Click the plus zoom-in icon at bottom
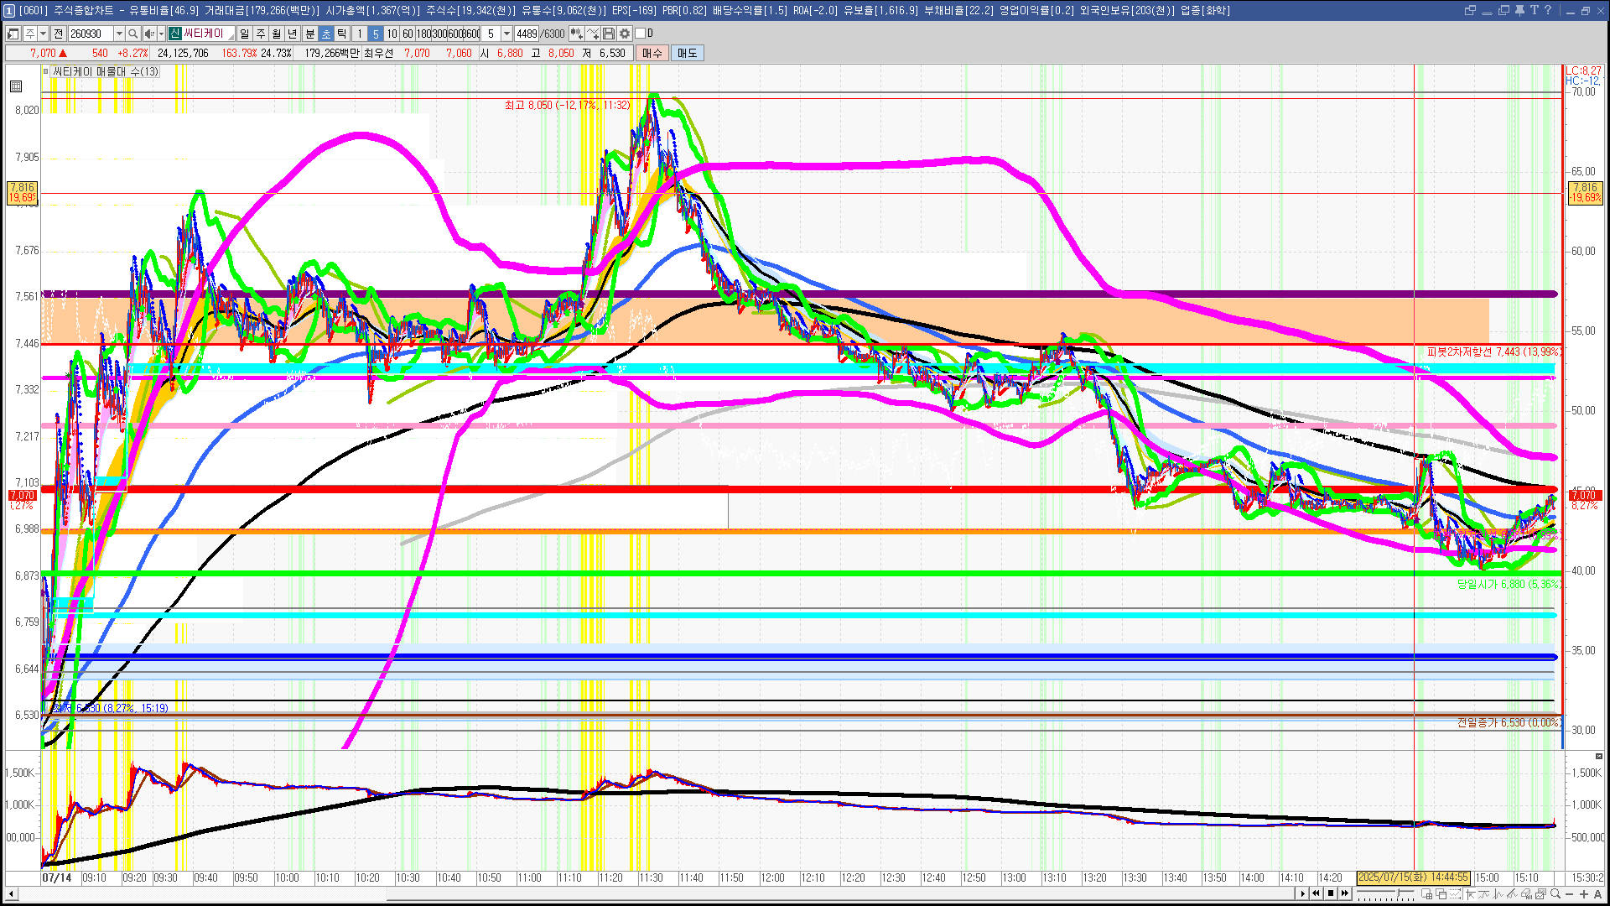 coord(1583,893)
